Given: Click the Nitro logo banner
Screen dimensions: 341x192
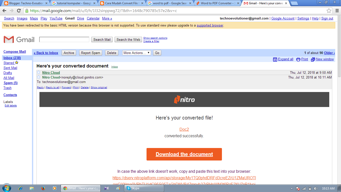Looking at the screenshot, I should point(184,99).
